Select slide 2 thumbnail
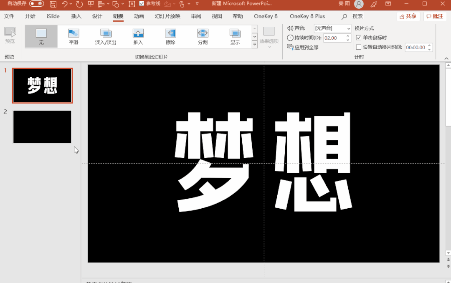451x283 pixels. click(42, 127)
